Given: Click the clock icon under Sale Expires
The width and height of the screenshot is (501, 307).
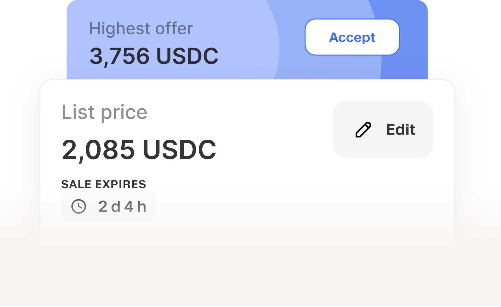Looking at the screenshot, I should pos(79,206).
